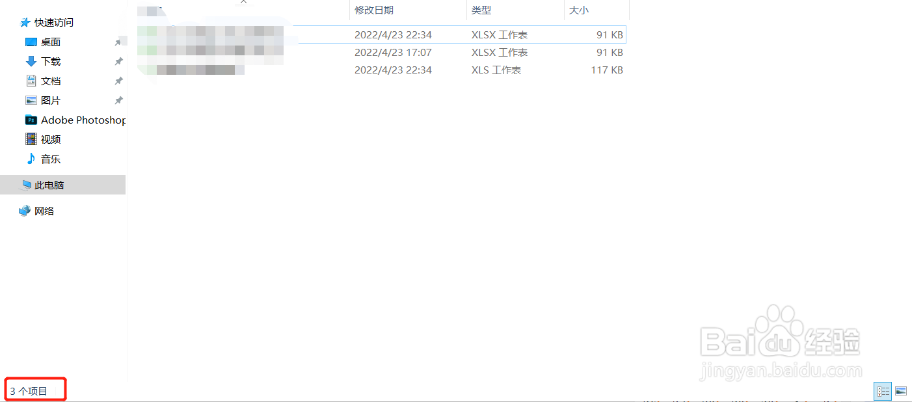Open Documents (文档) icon in sidebar
The height and width of the screenshot is (402, 912).
pyautogui.click(x=31, y=81)
